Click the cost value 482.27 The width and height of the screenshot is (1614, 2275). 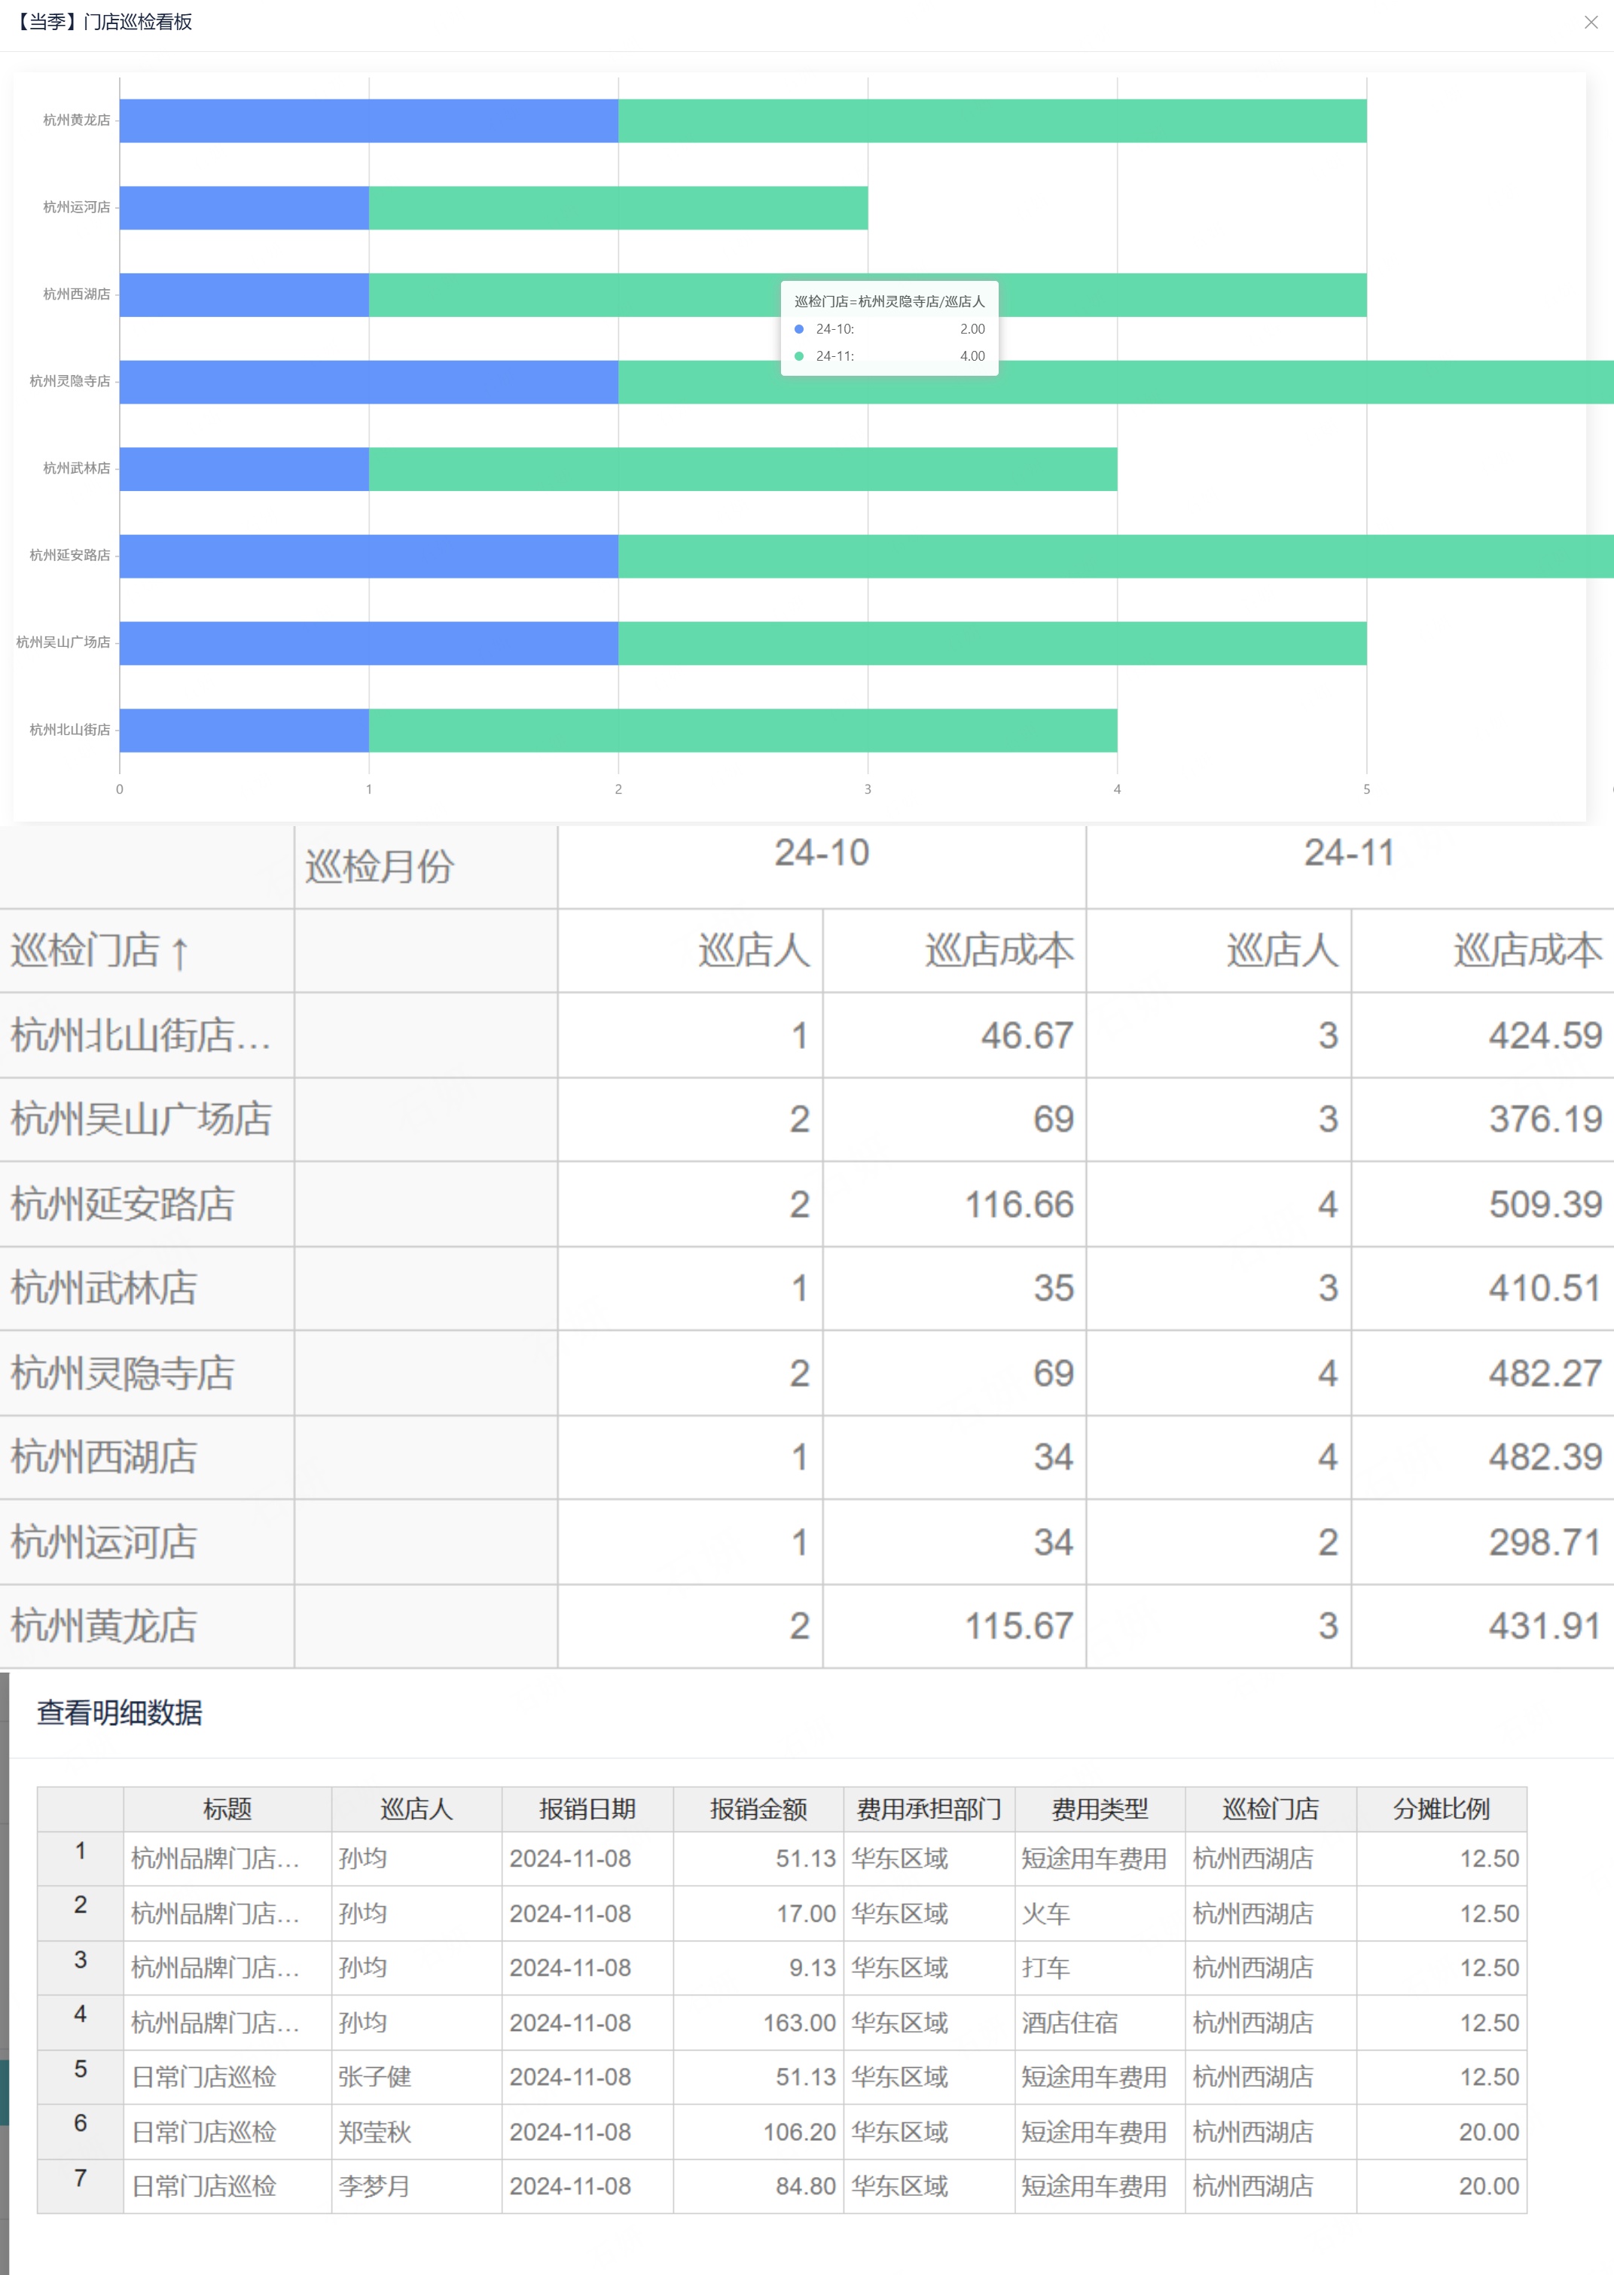point(1545,1373)
